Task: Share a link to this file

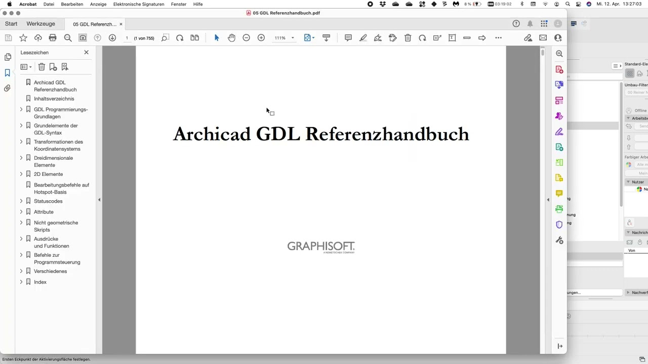Action: click(528, 38)
